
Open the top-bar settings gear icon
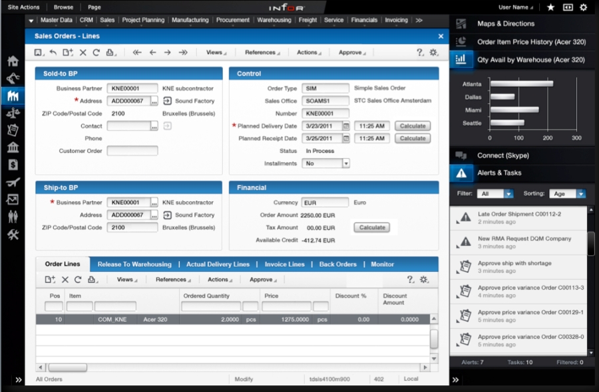point(583,7)
